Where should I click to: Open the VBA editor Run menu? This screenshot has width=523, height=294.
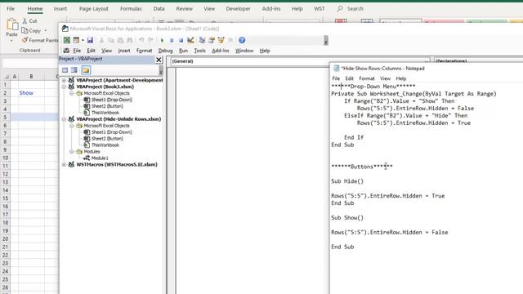tap(183, 51)
